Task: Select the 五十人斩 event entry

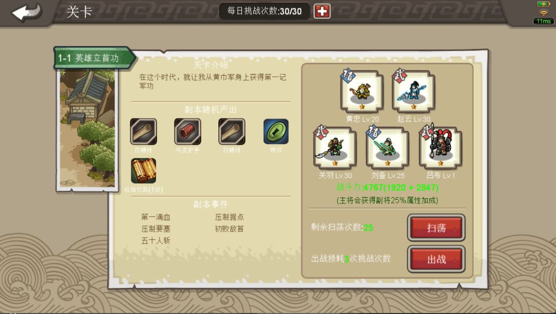Action: point(155,240)
